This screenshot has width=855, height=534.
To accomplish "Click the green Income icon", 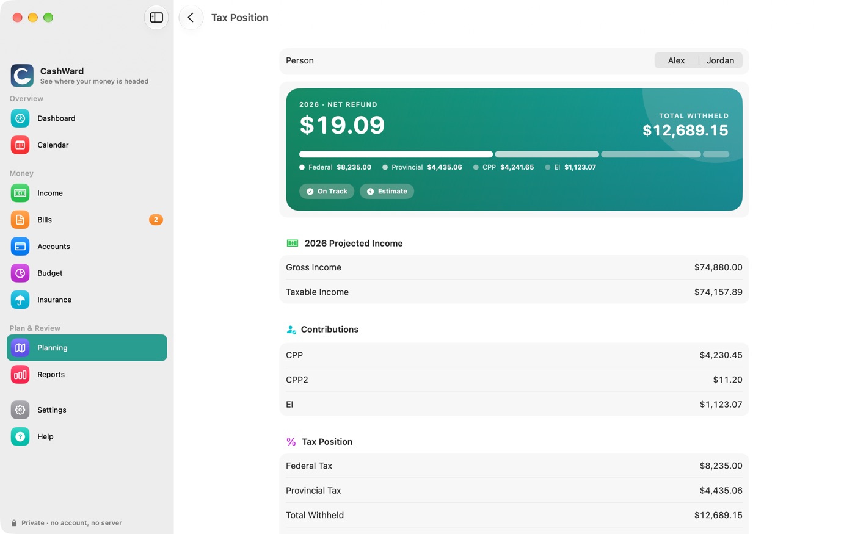I will pyautogui.click(x=20, y=193).
